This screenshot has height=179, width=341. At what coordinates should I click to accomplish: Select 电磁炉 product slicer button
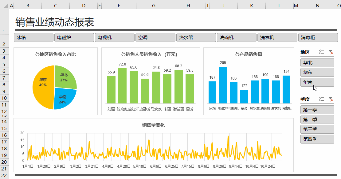coord(74,38)
